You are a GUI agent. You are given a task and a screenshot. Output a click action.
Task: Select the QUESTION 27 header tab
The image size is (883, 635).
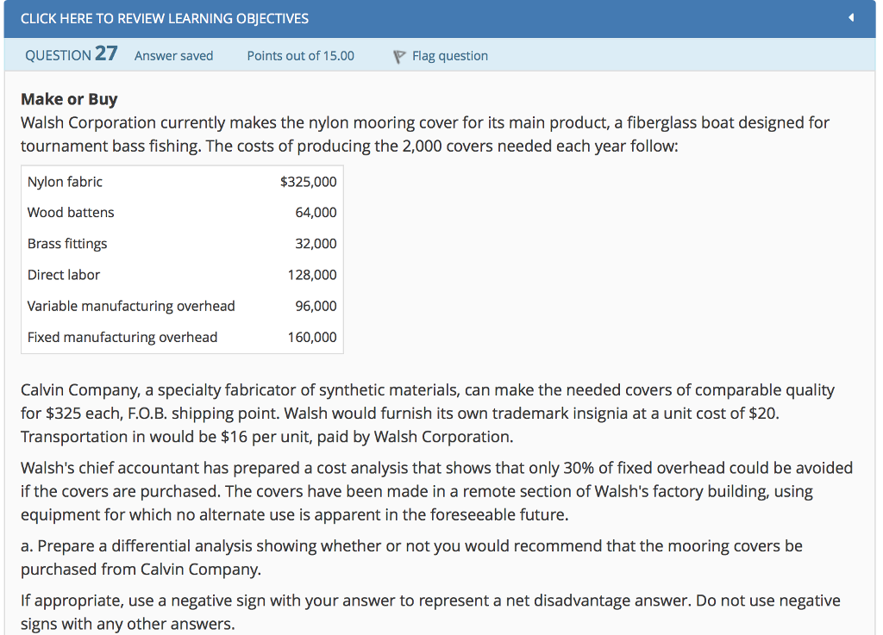click(71, 53)
